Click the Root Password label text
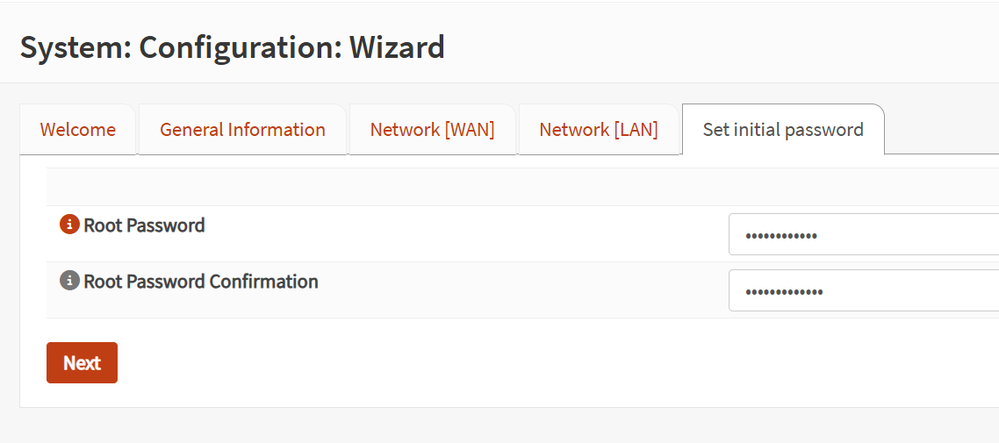 (144, 225)
